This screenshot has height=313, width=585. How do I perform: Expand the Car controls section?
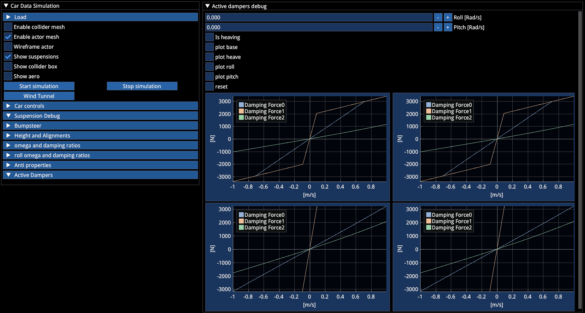(x=101, y=106)
